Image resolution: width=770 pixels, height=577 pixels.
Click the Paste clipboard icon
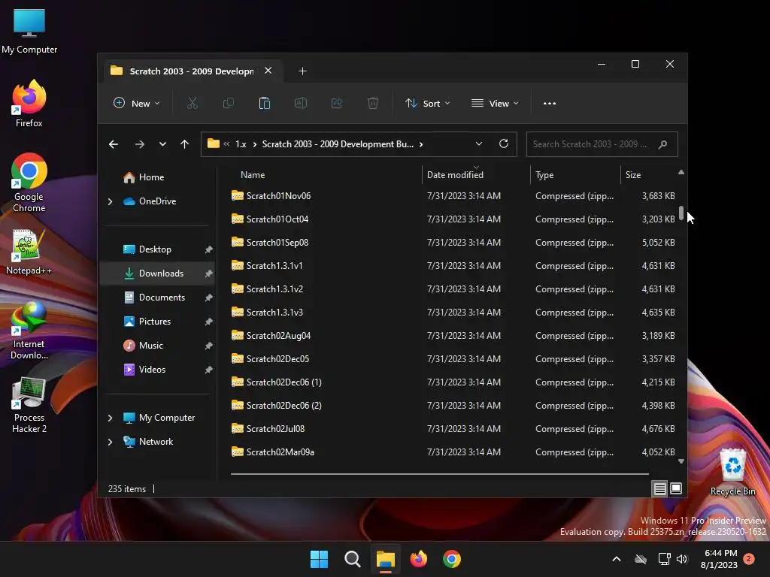tap(264, 103)
